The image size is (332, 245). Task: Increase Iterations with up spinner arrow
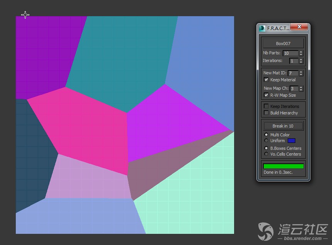pyautogui.click(x=301, y=59)
